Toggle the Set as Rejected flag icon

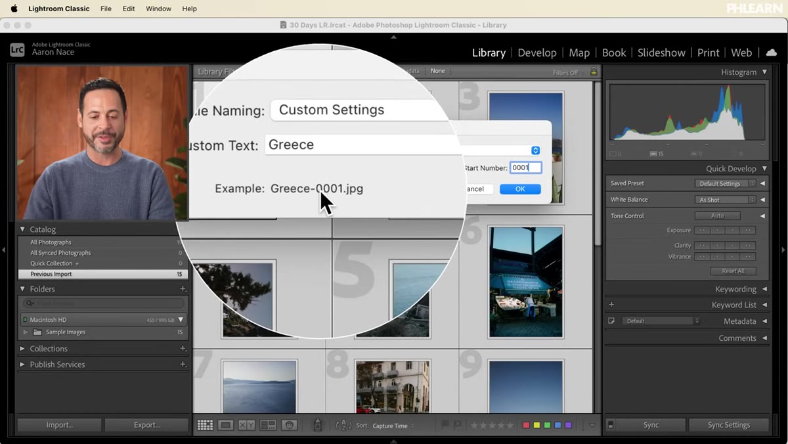(x=457, y=425)
